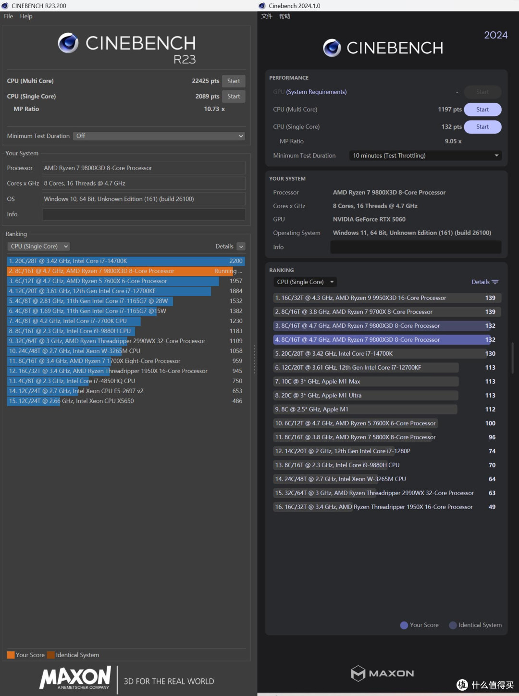519x696 pixels.
Task: Select 2024 ranking row Apple M1 Ultra
Action: click(x=387, y=396)
